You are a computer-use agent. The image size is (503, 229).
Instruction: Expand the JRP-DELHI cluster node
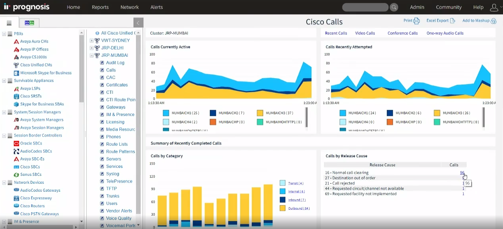tap(92, 48)
